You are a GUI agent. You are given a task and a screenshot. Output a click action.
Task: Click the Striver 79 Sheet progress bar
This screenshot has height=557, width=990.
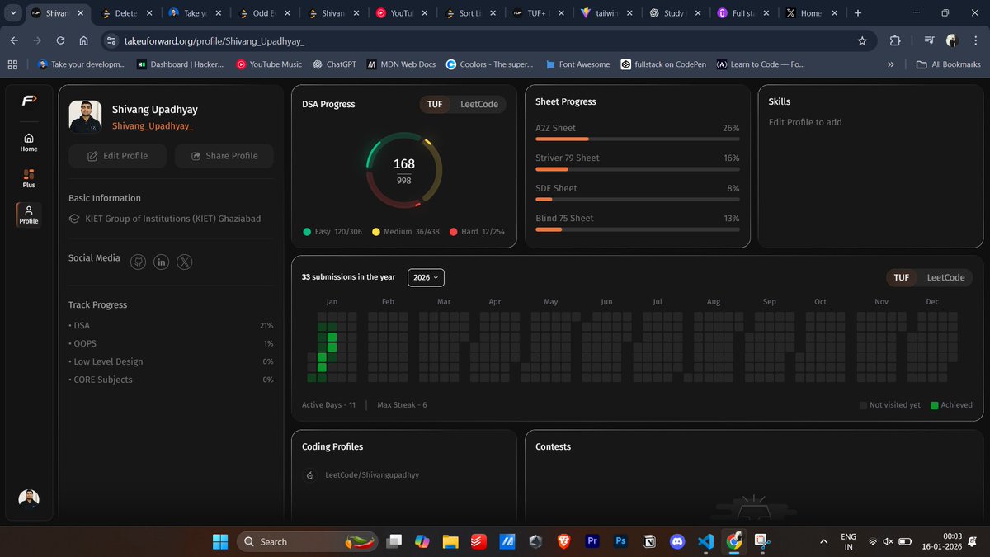tap(638, 169)
